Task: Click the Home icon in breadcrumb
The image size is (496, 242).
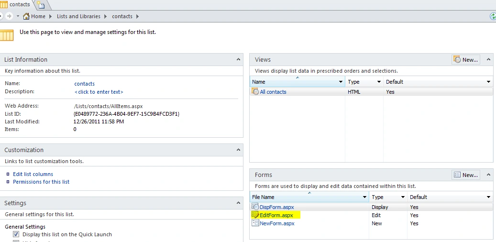Action: click(26, 16)
